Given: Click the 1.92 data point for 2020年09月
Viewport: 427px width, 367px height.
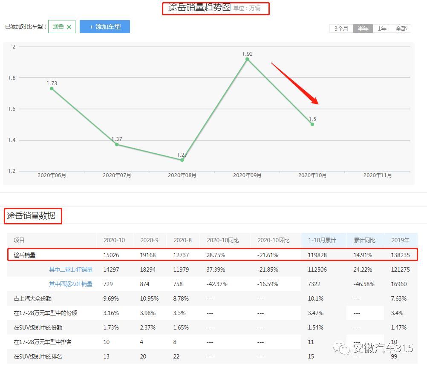Looking at the screenshot, I should [247, 59].
